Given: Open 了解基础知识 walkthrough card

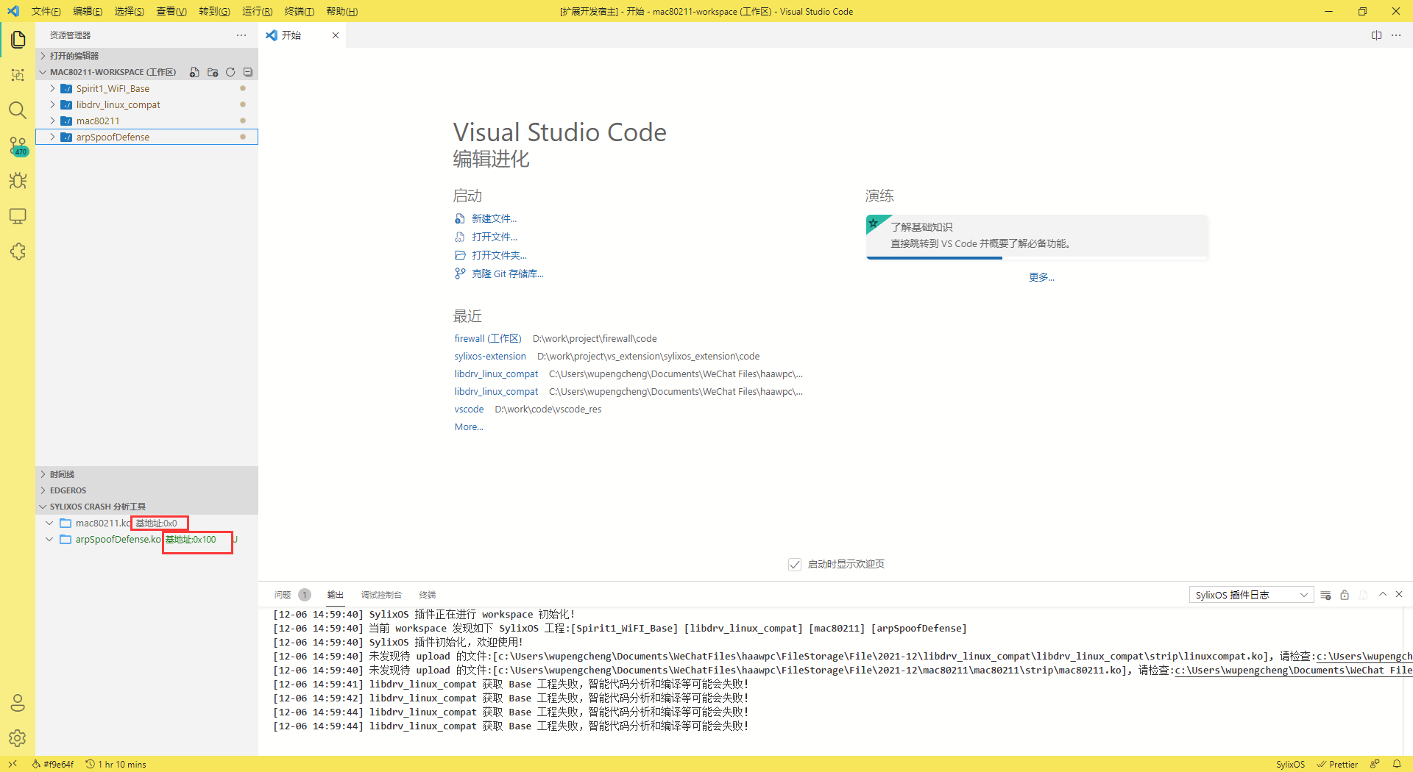Looking at the screenshot, I should 1037,237.
